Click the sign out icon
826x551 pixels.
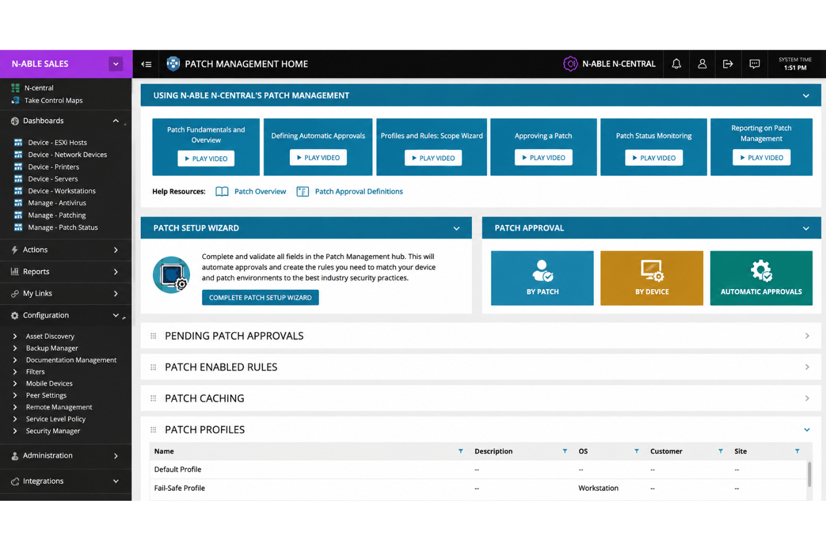(728, 64)
